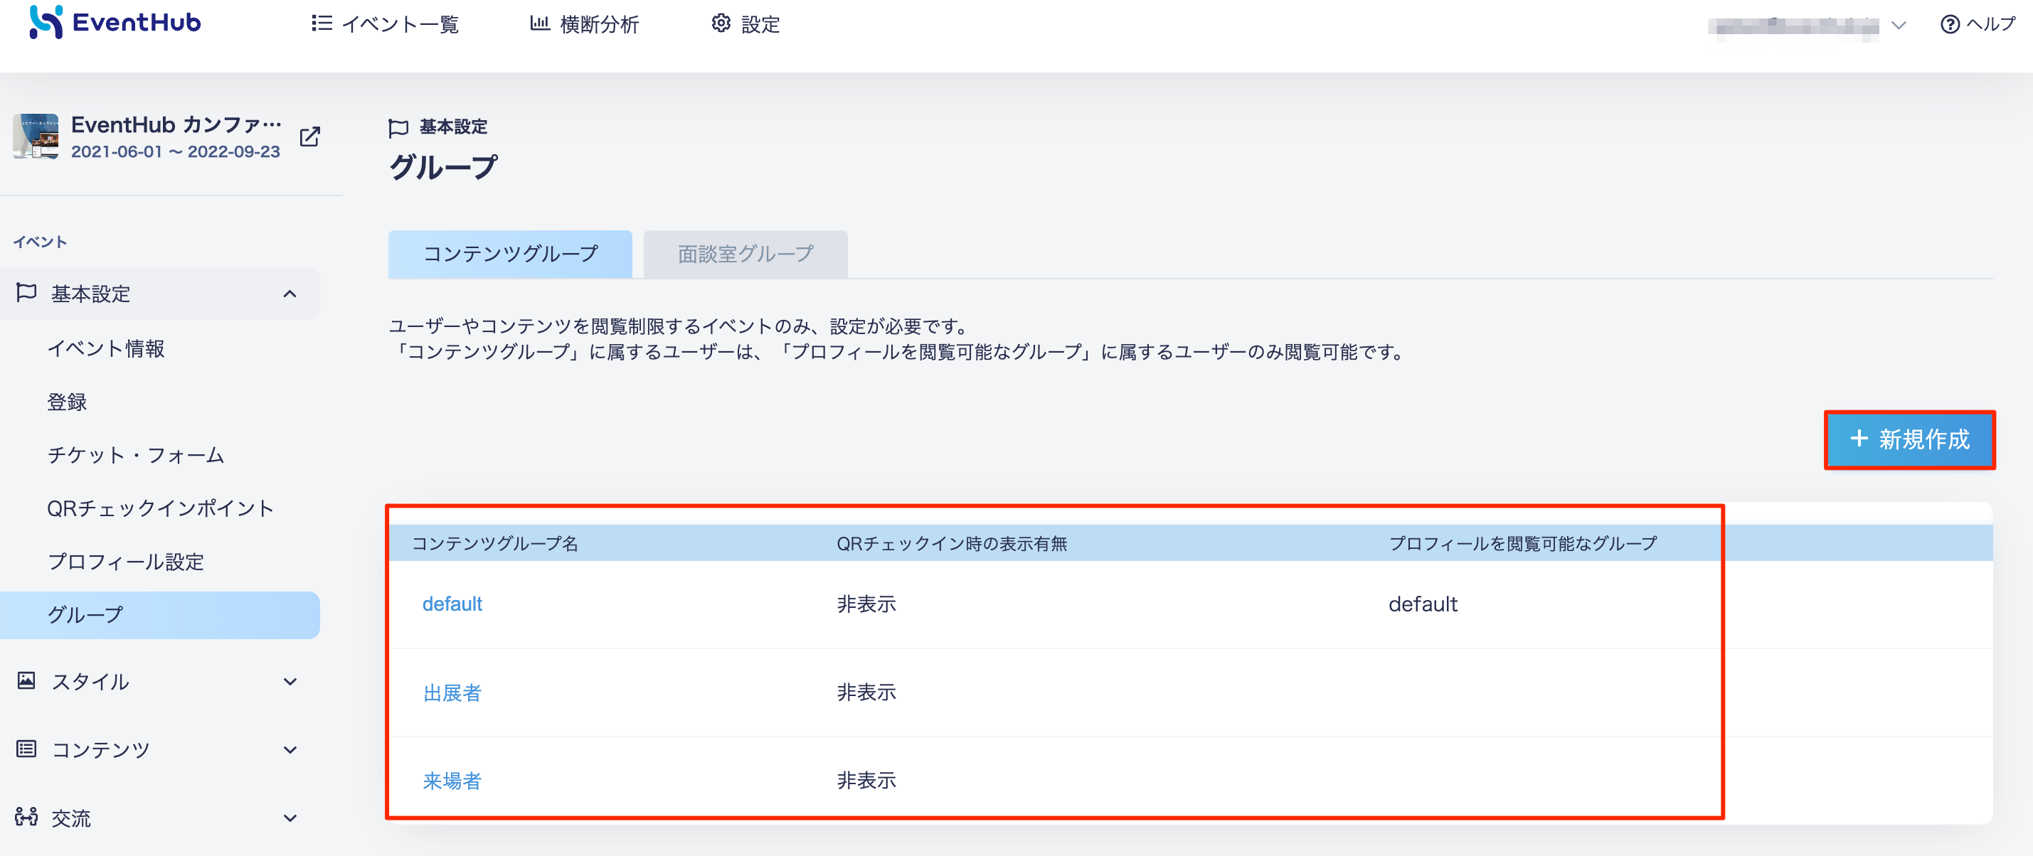
Task: Click 非表示 in the 来場者 row
Action: coord(866,781)
